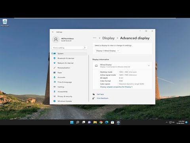Viewport: 190px width, 143px height.
Task: Click the Privacy shield icon
Action: [x=55, y=97]
